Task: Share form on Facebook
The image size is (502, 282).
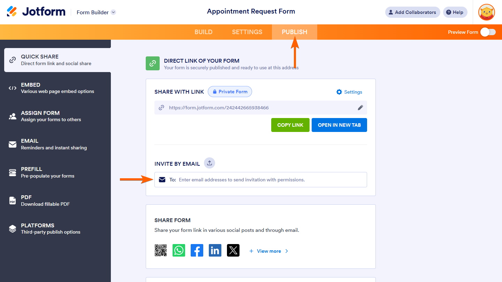Action: point(197,250)
